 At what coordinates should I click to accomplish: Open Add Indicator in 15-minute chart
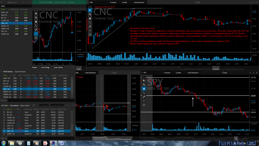click(91, 73)
